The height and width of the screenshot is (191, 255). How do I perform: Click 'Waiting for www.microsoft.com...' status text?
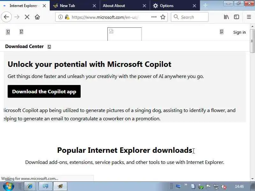(30, 179)
